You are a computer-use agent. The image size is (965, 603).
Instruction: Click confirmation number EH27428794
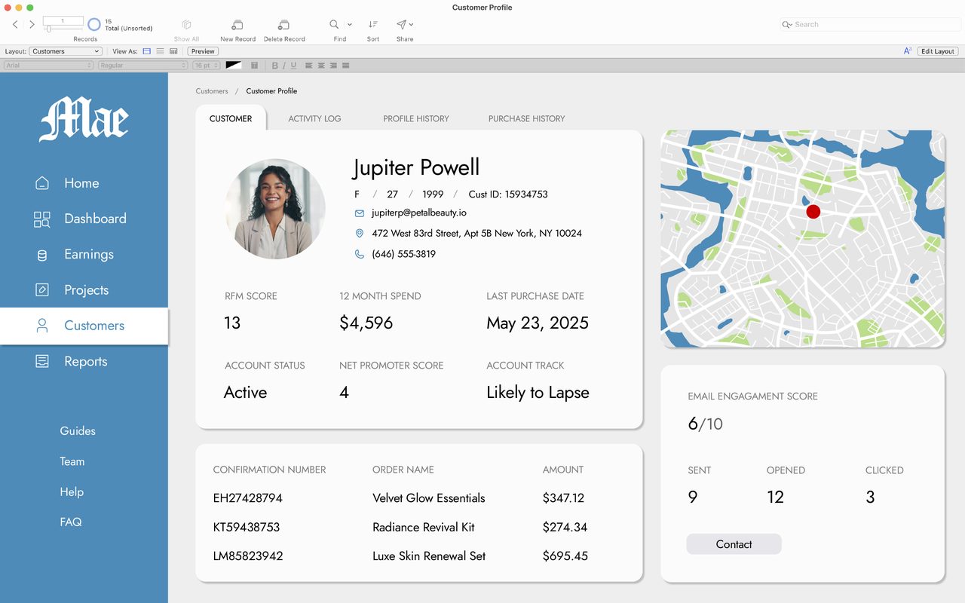click(x=248, y=498)
